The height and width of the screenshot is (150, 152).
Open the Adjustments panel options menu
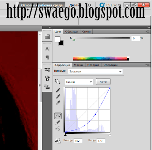tap(147, 65)
